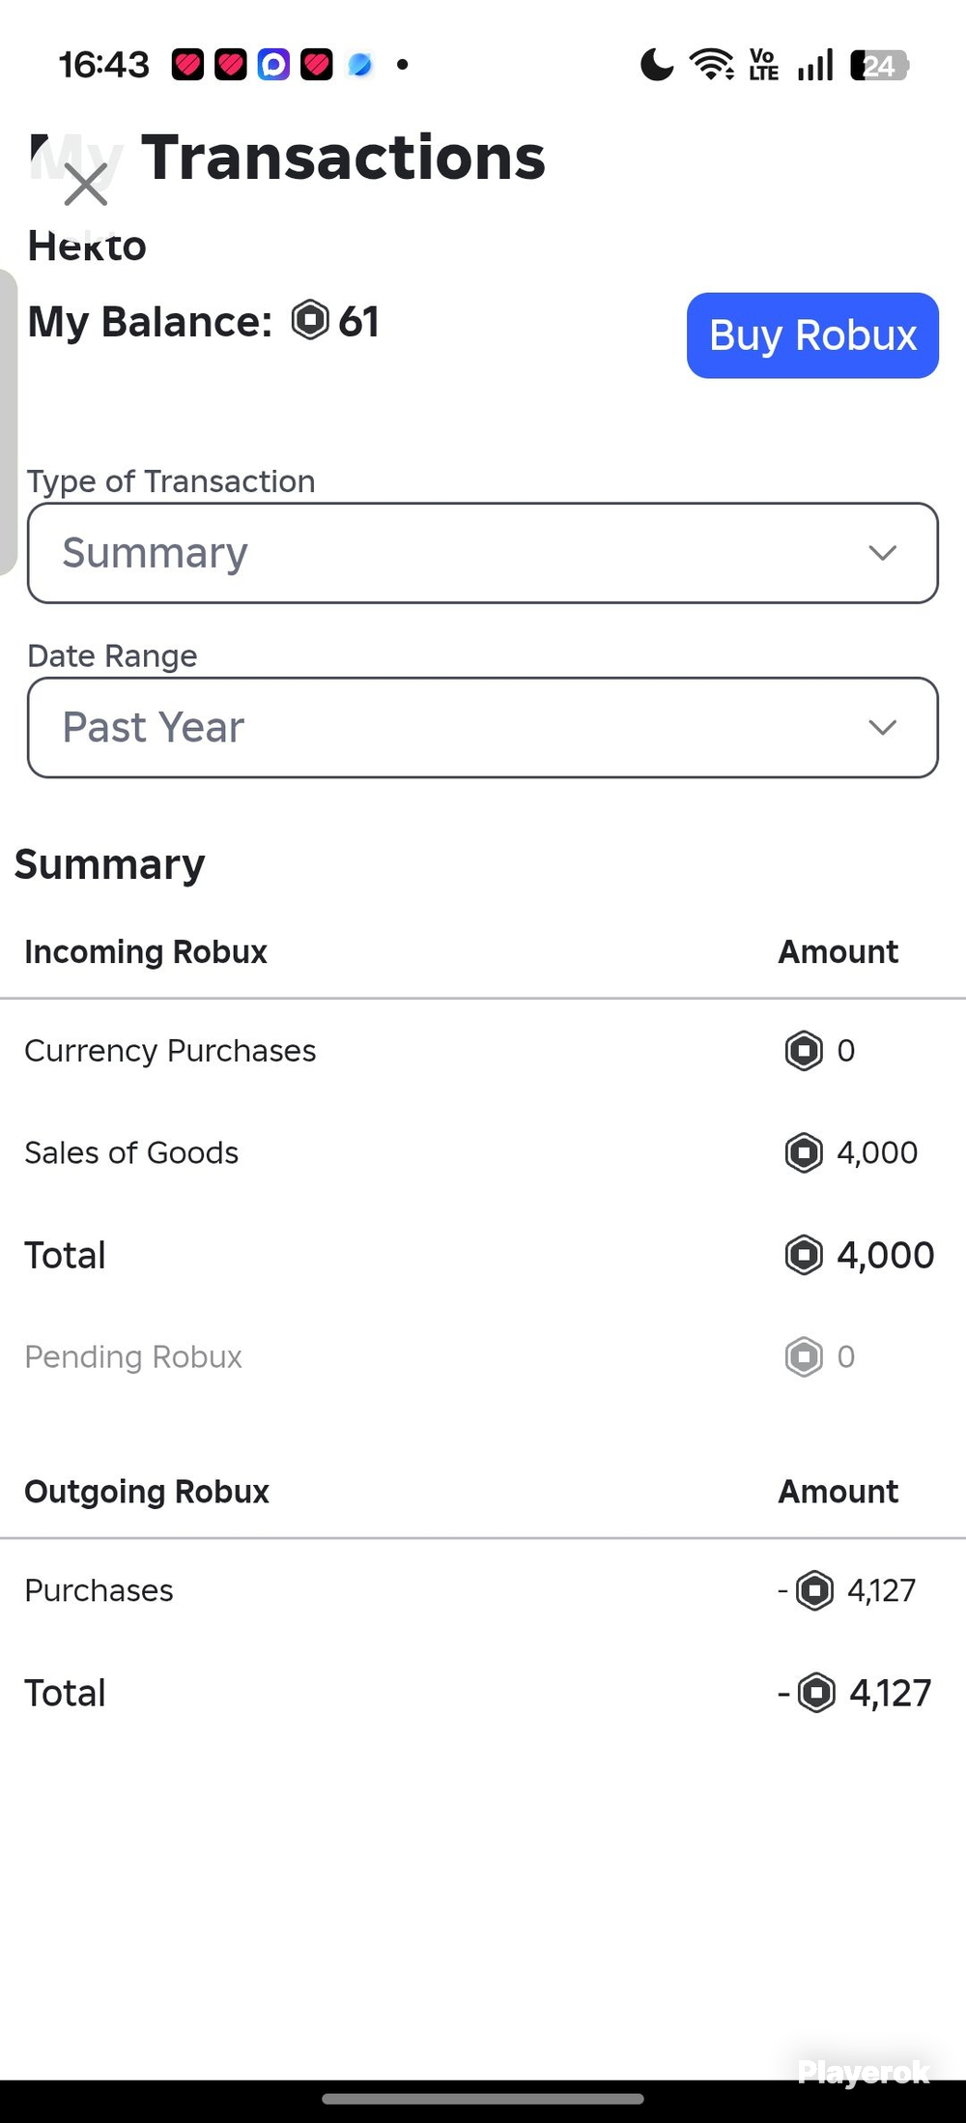Tap the bottom home gesture bar
The height and width of the screenshot is (2123, 966).
pos(483,2099)
